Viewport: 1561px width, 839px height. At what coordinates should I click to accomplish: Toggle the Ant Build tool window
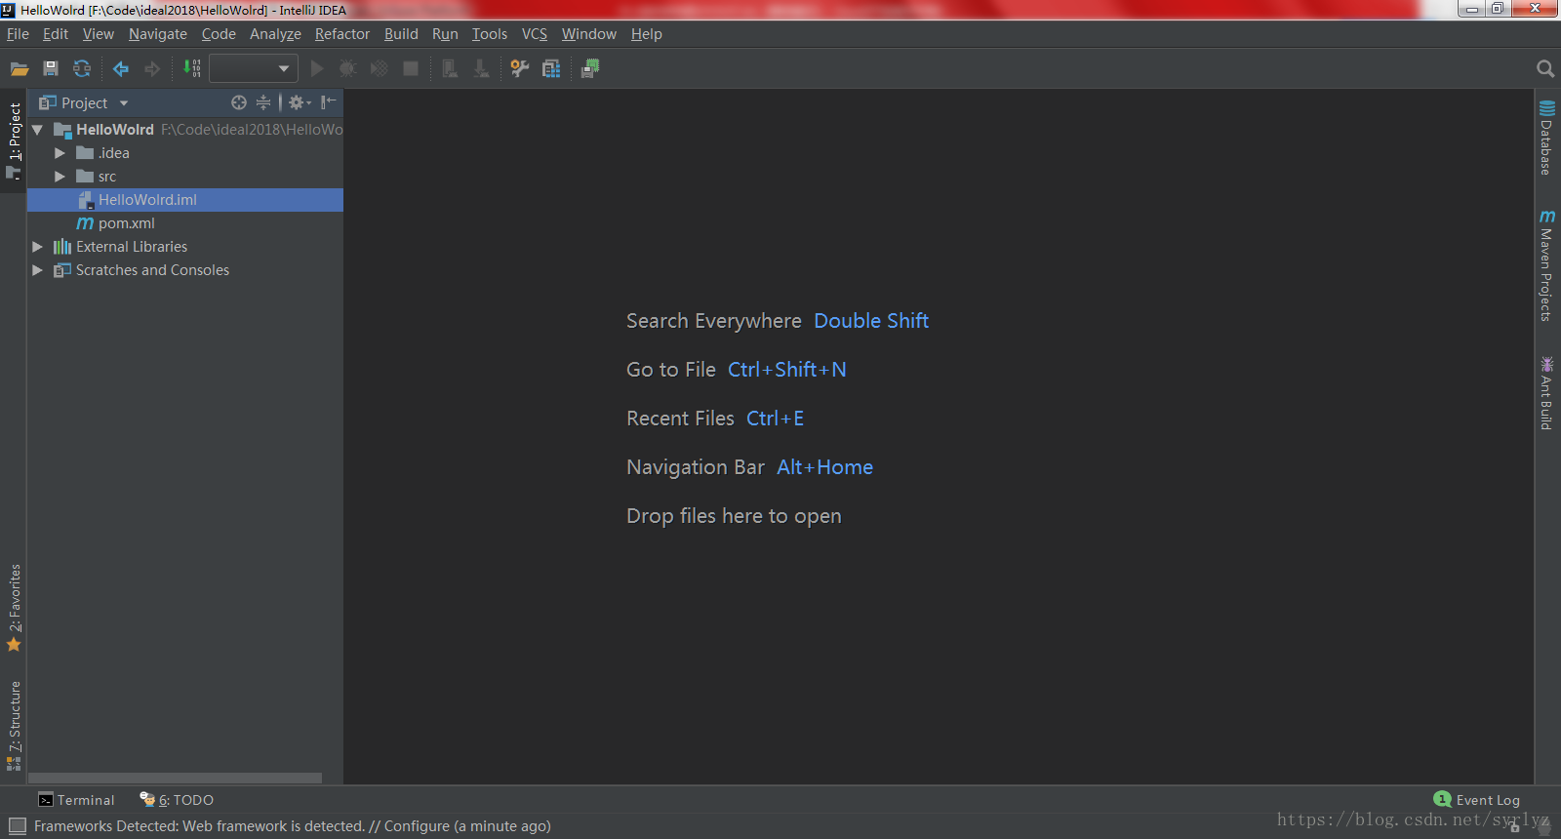pos(1546,392)
